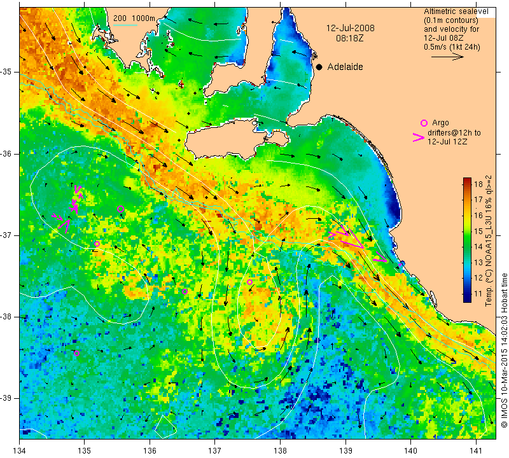Click the '12-Jul 12Z' drifter legend text
509x458 pixels.
click(x=447, y=141)
